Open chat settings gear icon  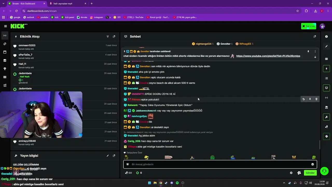291,173
